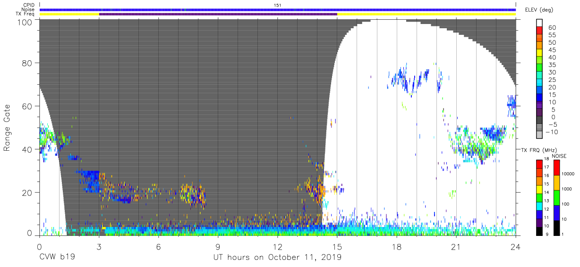
Task: Click the green 100–1000 NOISE colorbar segment
Action: pos(557,198)
